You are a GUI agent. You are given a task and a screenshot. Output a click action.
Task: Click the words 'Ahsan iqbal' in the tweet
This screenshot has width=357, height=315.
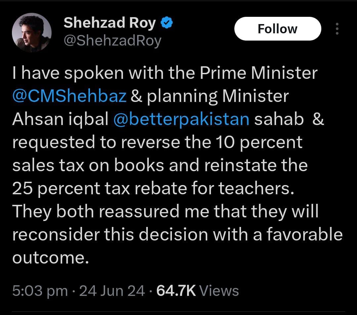(x=60, y=119)
